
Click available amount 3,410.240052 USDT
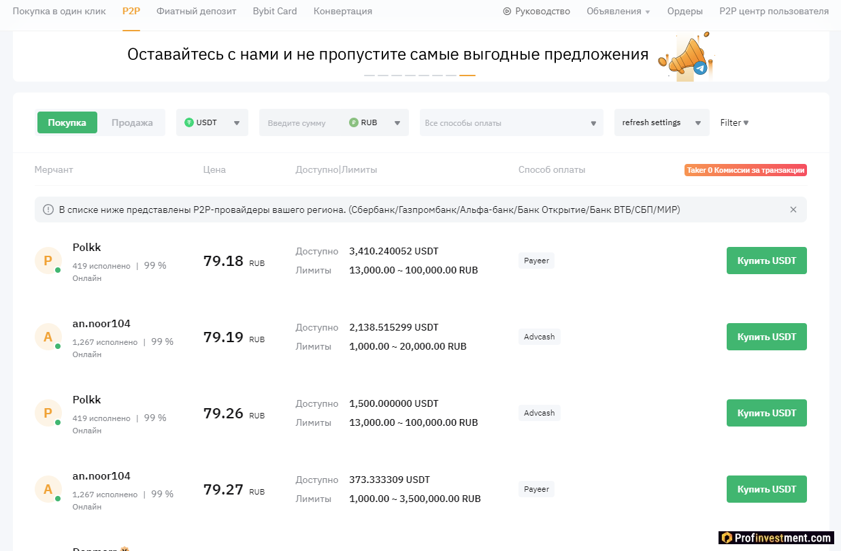click(x=394, y=251)
